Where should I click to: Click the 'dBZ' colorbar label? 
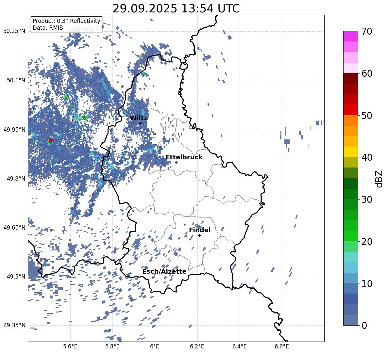click(379, 179)
